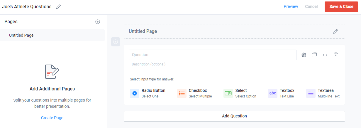Duplicate the question with the copy icon
The height and width of the screenshot is (128, 361).
[314, 55]
